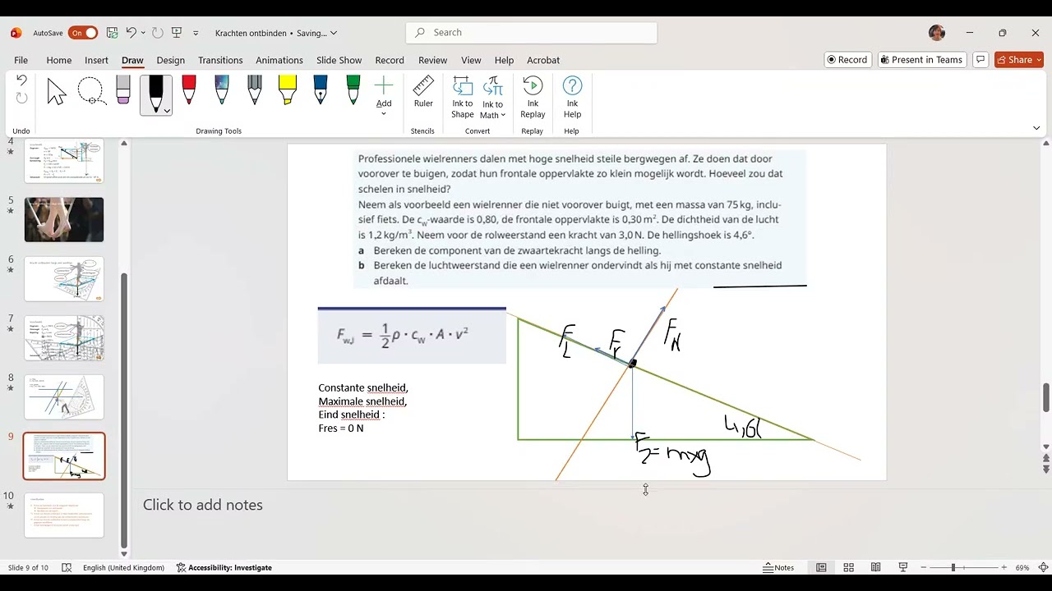Open the Review tab

pos(432,60)
